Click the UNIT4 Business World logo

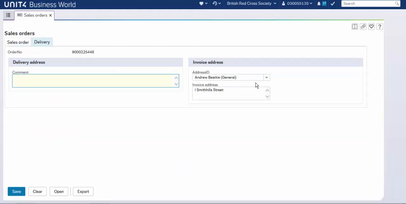pos(40,4)
